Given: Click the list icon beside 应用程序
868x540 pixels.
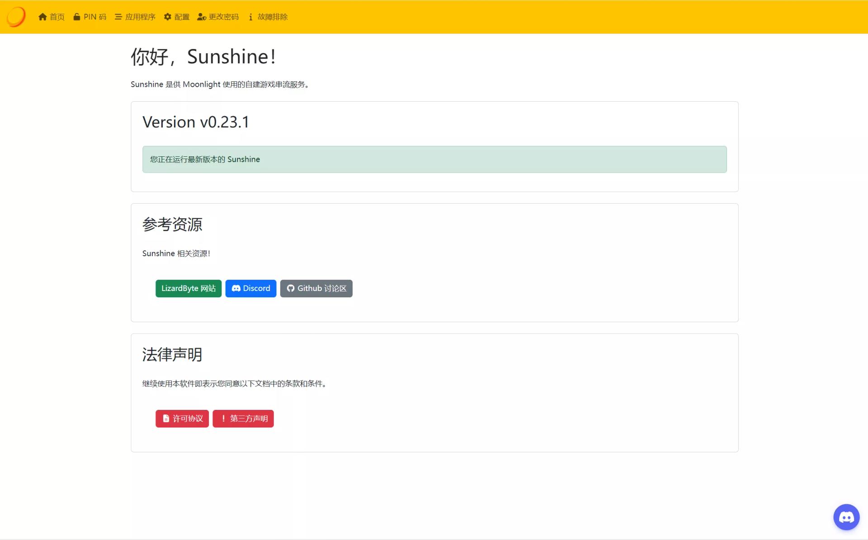Looking at the screenshot, I should tap(118, 17).
